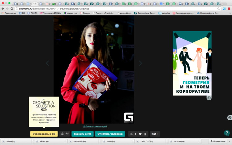
Task: Click the gear icon below the ad banner
Action: [209, 98]
